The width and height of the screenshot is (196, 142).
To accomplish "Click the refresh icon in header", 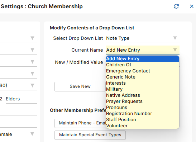I will pos(176,6).
